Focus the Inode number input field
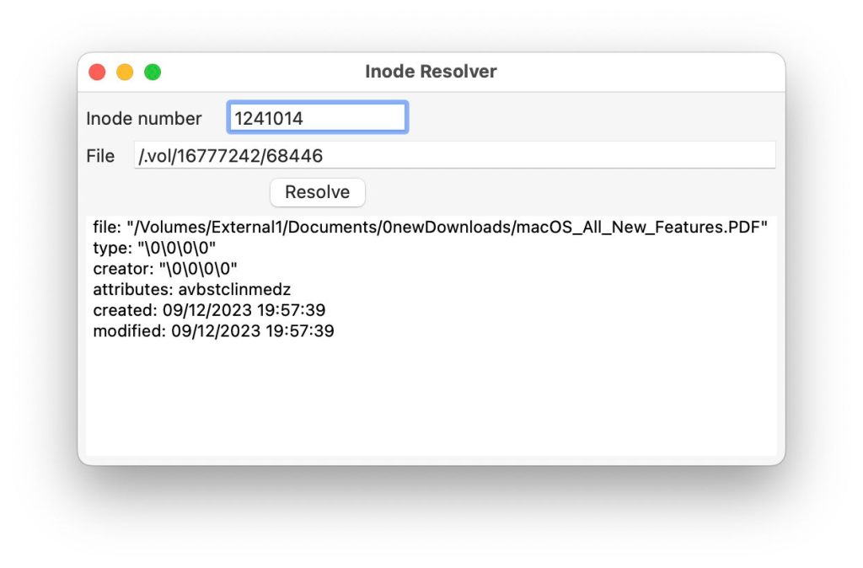 318,118
